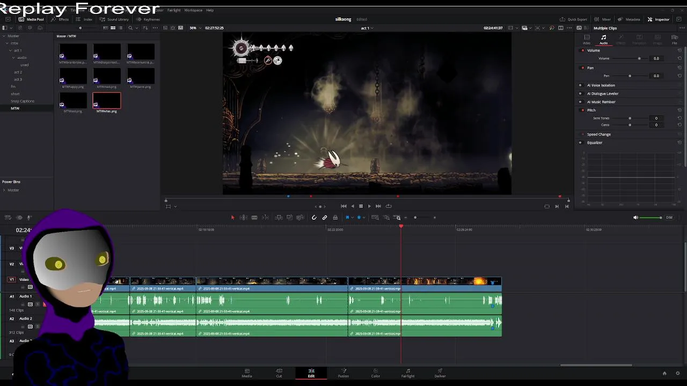Open the Index panel

(x=84, y=19)
